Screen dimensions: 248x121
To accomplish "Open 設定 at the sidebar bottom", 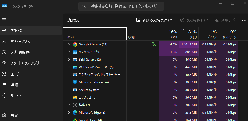I will tap(31, 116).
